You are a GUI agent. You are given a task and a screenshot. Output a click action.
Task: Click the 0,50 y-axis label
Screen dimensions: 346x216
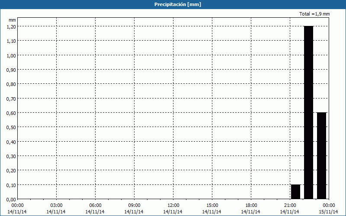(11, 127)
